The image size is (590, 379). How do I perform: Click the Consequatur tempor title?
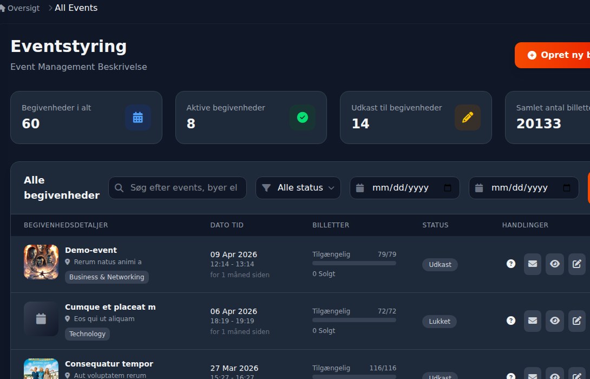pyautogui.click(x=109, y=364)
